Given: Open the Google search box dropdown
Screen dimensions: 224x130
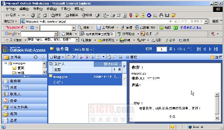Looking at the screenshot, I should pos(56,34).
